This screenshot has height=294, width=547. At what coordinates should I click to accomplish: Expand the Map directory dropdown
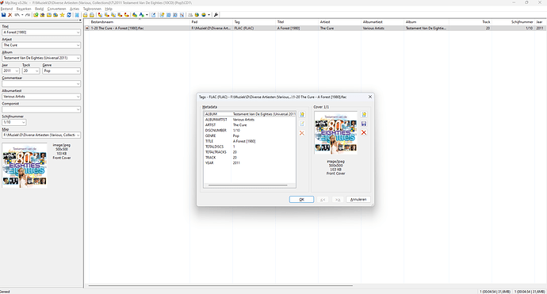(78, 135)
